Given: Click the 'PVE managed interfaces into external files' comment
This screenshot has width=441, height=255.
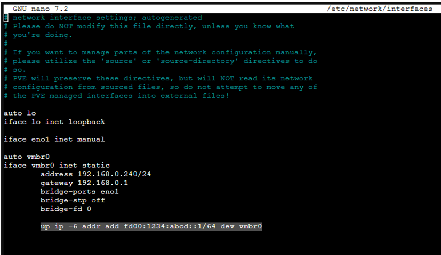Looking at the screenshot, I should click(x=121, y=96).
